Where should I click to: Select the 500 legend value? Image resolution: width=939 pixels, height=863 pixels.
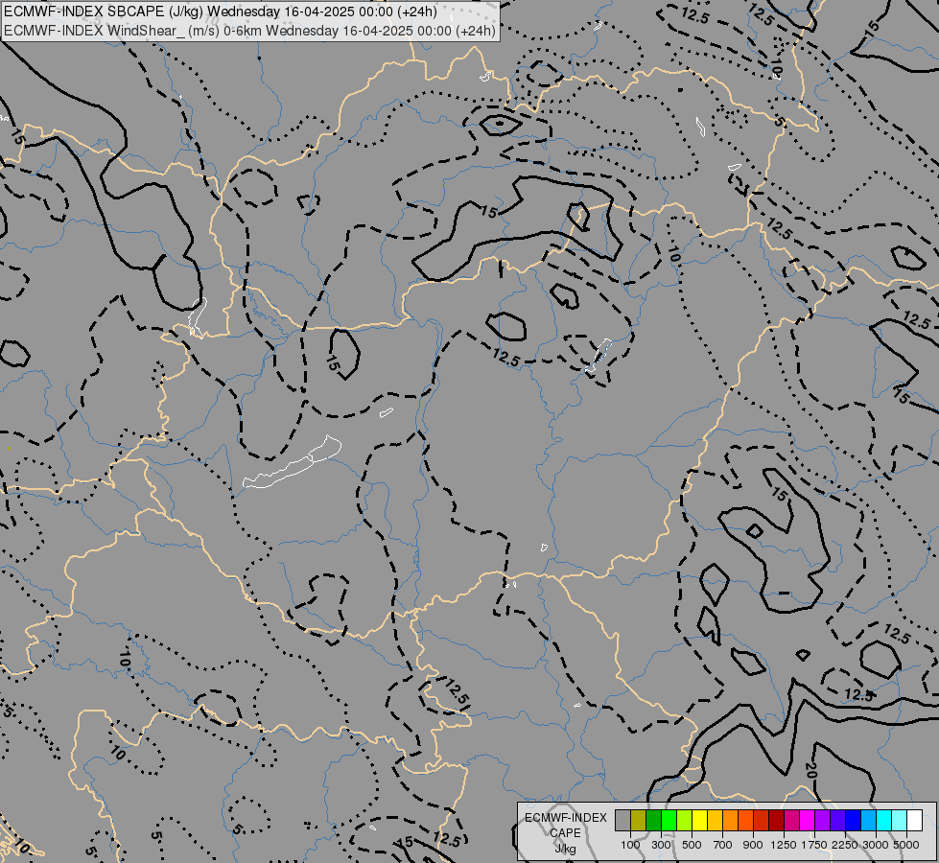692,845
